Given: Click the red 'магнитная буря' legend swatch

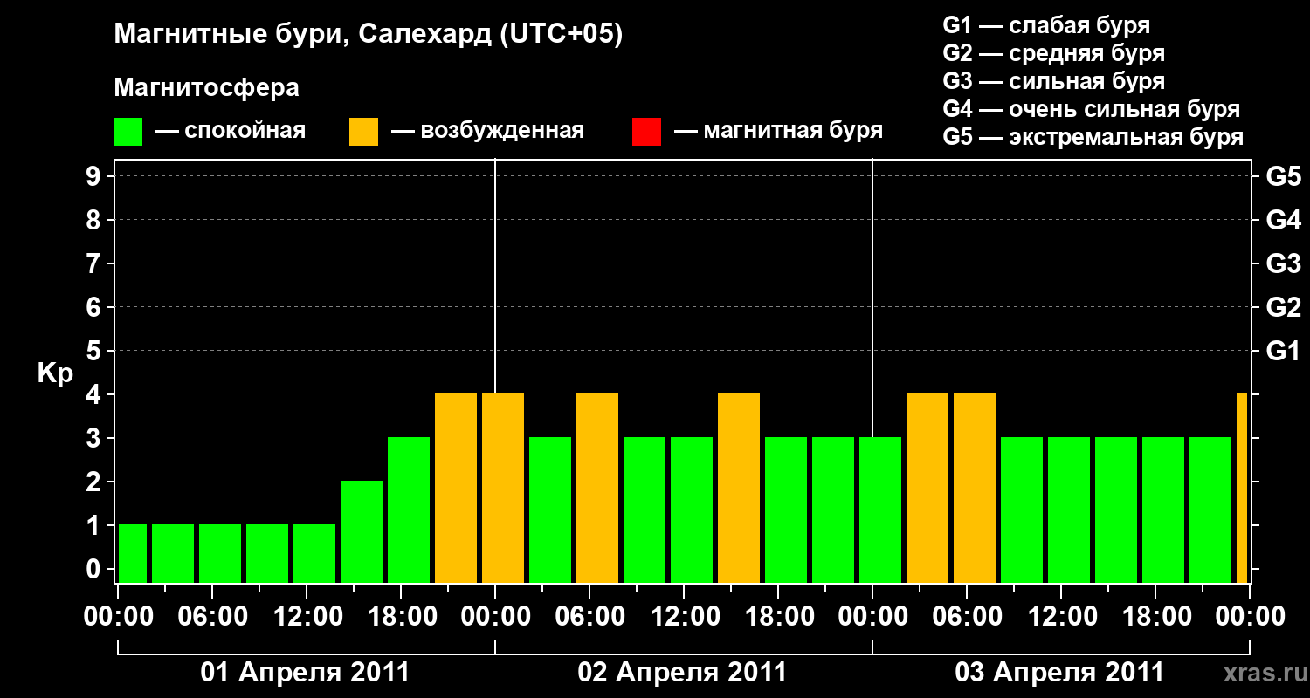Looking at the screenshot, I should (646, 132).
